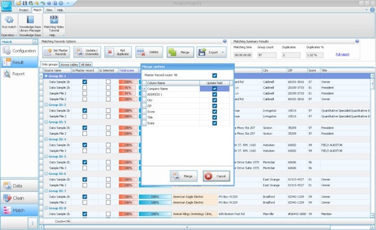376x230 pixels.
Task: Click the Not duplicate button
Action: [x=118, y=52]
